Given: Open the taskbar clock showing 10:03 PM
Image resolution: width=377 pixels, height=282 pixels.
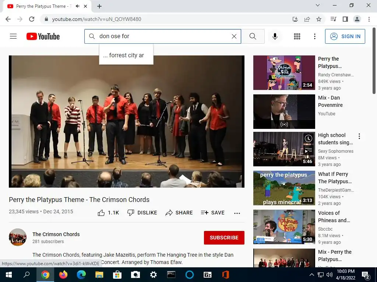Looking at the screenshot, I should [345, 275].
